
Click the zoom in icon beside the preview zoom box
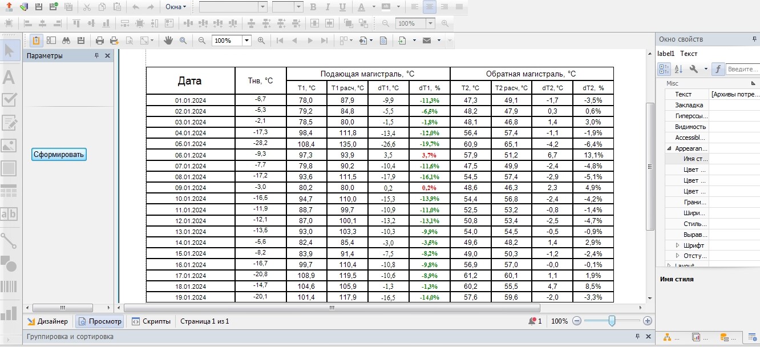click(x=261, y=41)
